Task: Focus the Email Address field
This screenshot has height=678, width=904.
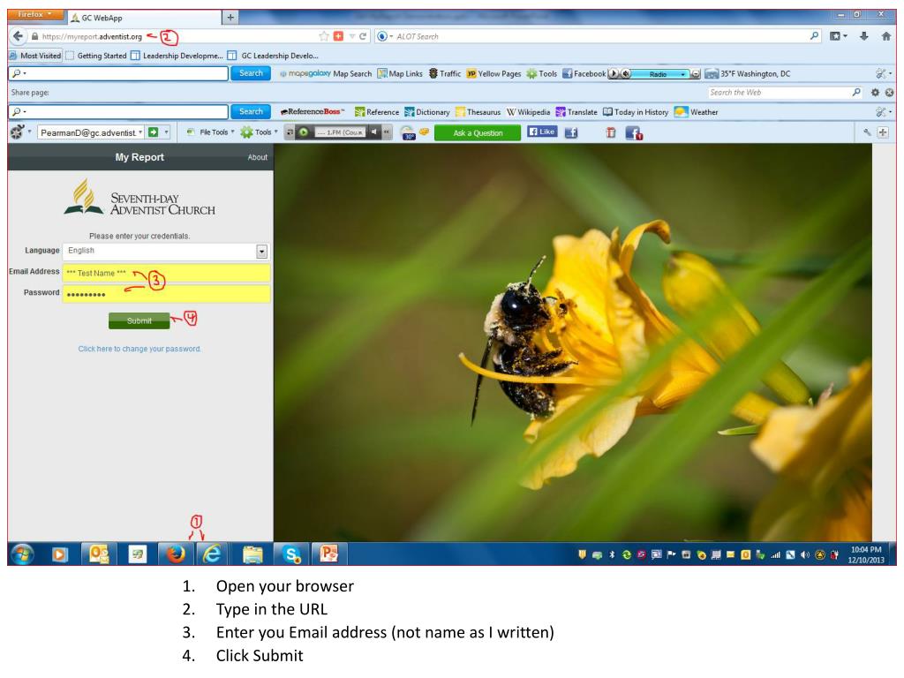Action: 166,273
